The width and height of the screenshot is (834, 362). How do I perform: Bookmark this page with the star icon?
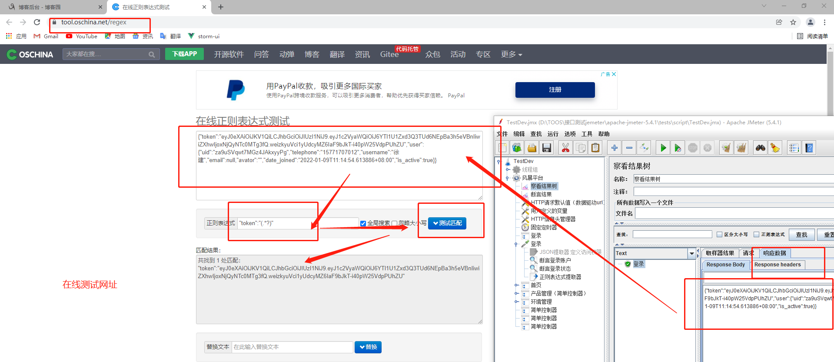pos(793,22)
